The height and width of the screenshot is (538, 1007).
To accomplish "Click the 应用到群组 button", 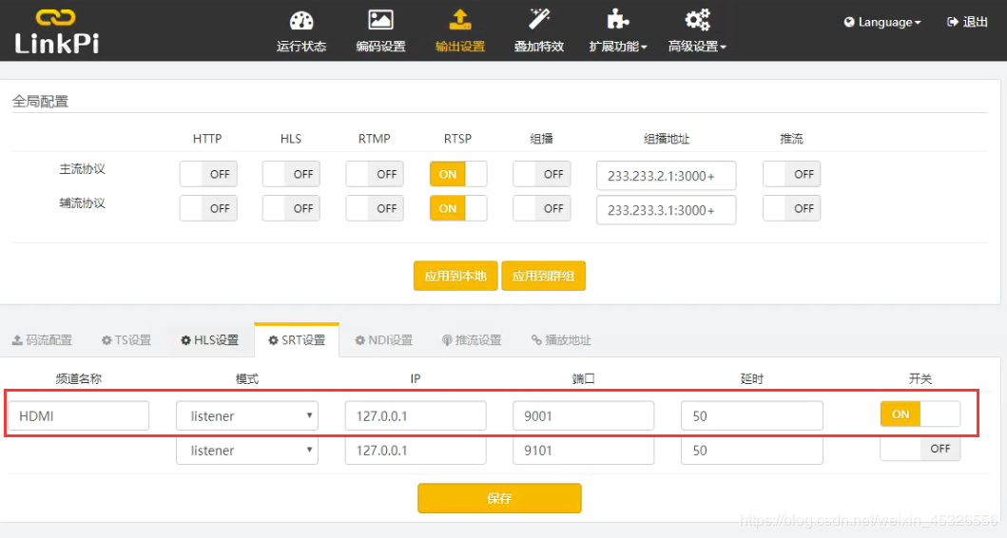I will tap(543, 276).
